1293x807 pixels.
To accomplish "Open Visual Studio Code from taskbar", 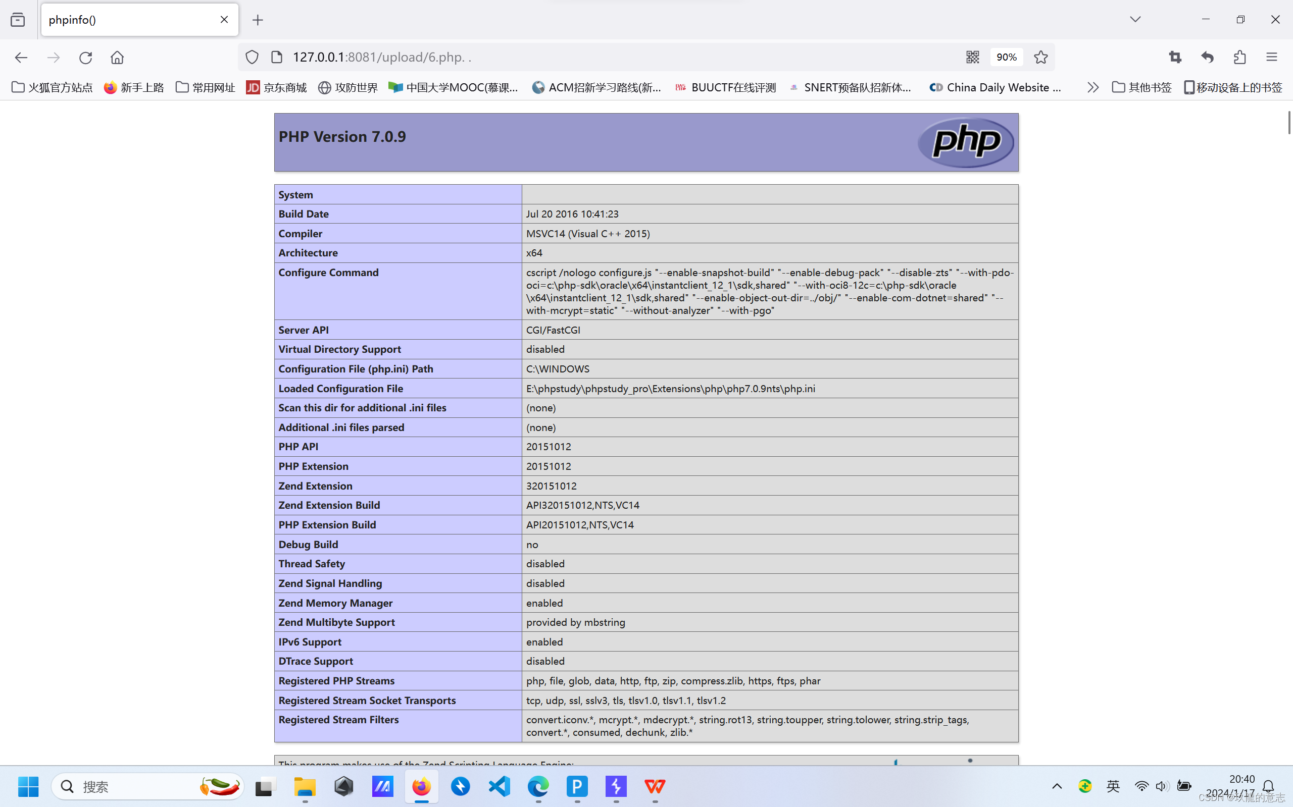I will (x=500, y=786).
